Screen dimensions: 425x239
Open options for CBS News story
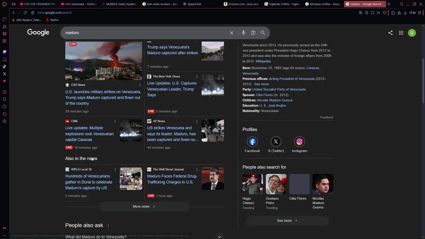(140, 85)
